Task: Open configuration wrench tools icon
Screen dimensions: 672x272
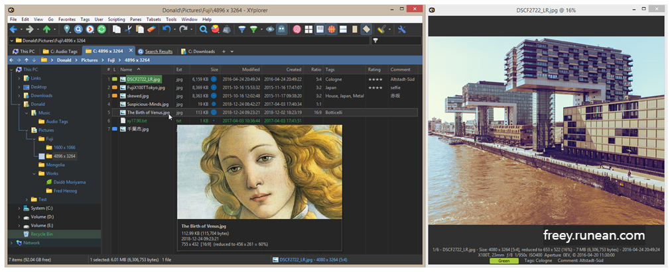Action: (401, 30)
